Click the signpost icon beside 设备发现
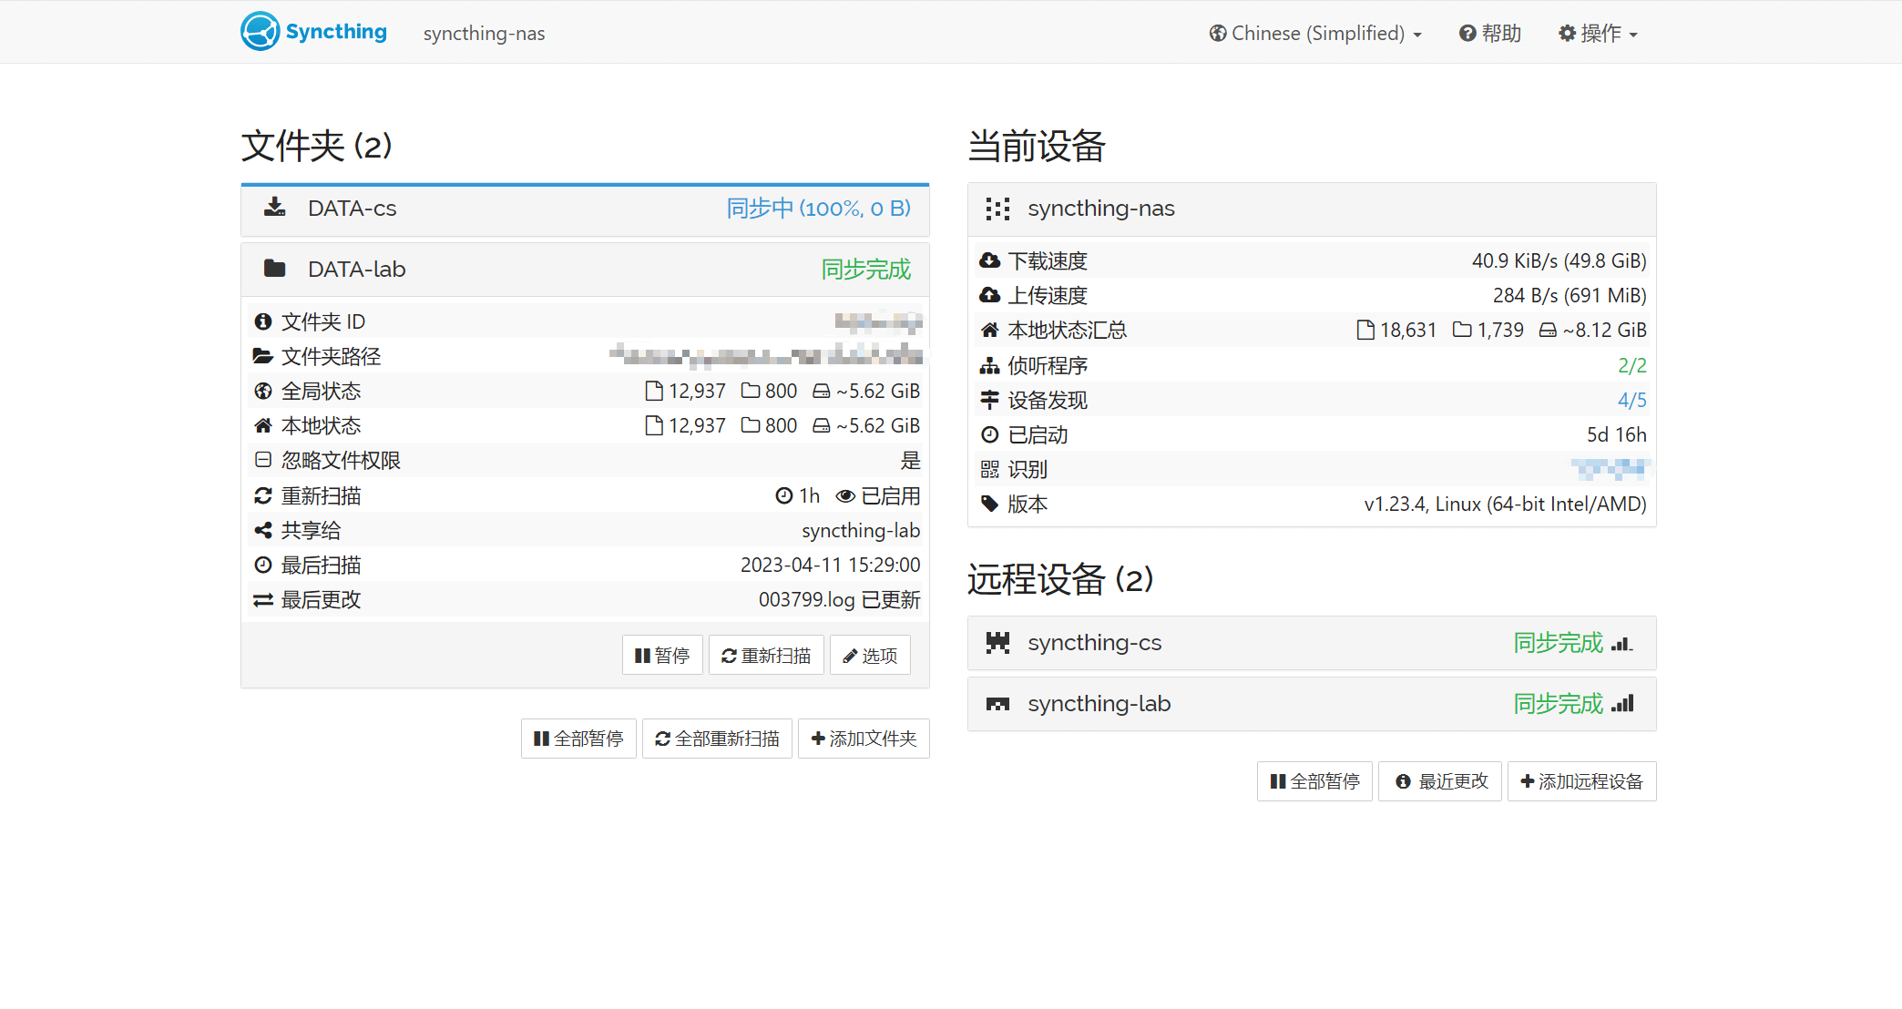Image resolution: width=1902 pixels, height=1009 pixels. click(989, 400)
